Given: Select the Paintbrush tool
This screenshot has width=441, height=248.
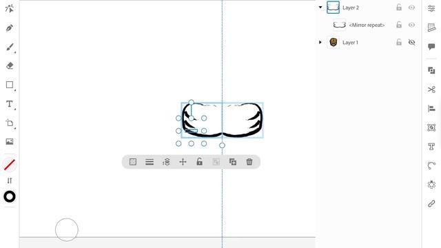Looking at the screenshot, I should tap(10, 47).
